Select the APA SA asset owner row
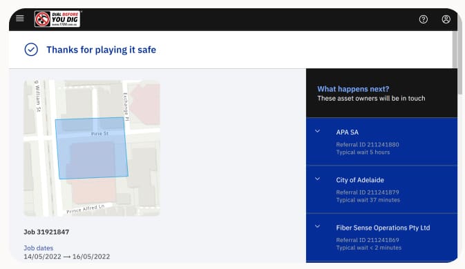This screenshot has width=465, height=269. click(381, 141)
